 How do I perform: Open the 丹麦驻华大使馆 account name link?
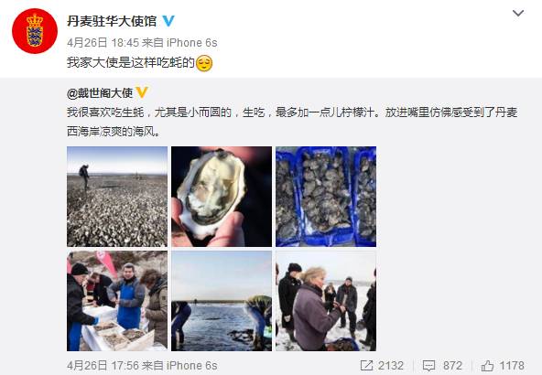coord(112,21)
